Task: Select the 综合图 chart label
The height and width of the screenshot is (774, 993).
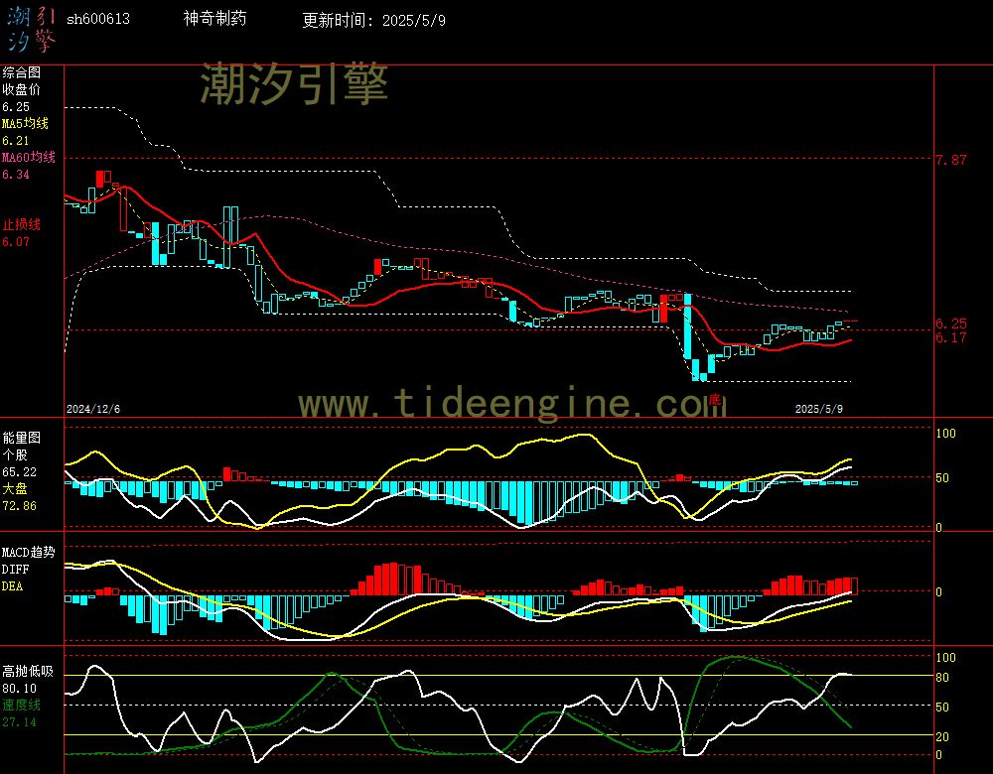Action: 21,72
